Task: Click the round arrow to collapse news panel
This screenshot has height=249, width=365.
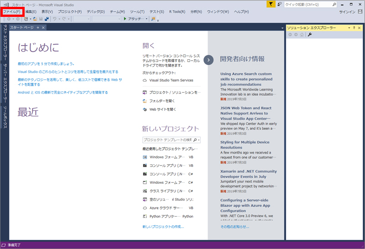Action: point(209,60)
